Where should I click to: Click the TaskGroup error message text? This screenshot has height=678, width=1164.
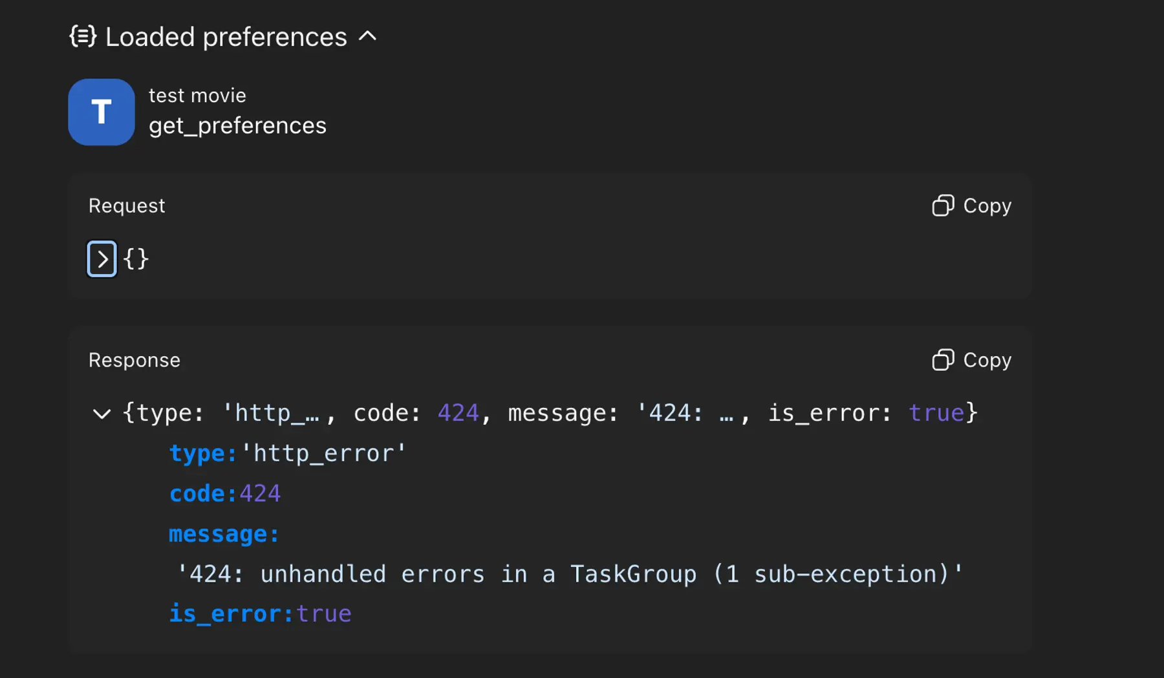coord(569,574)
